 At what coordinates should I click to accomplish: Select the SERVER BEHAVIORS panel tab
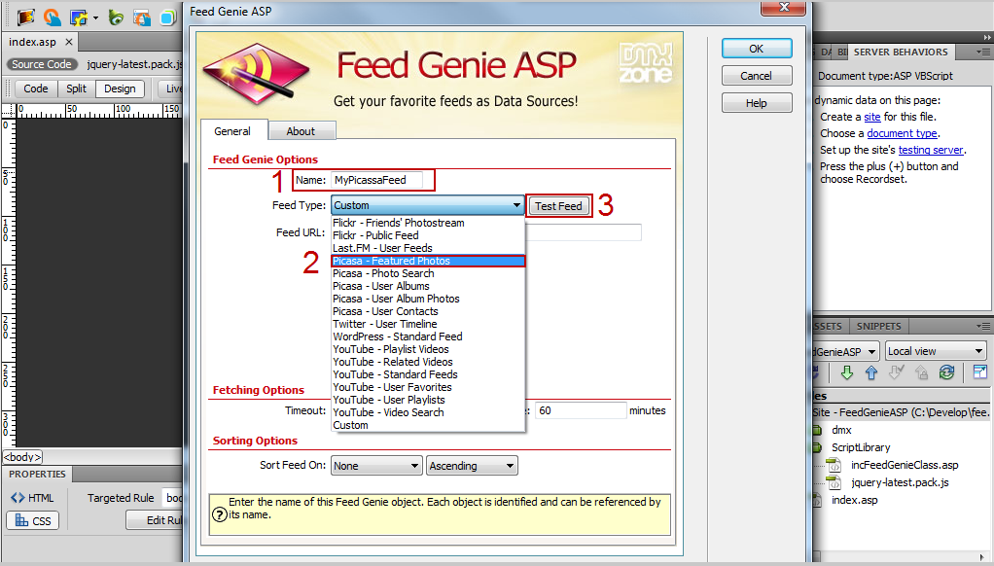point(901,52)
